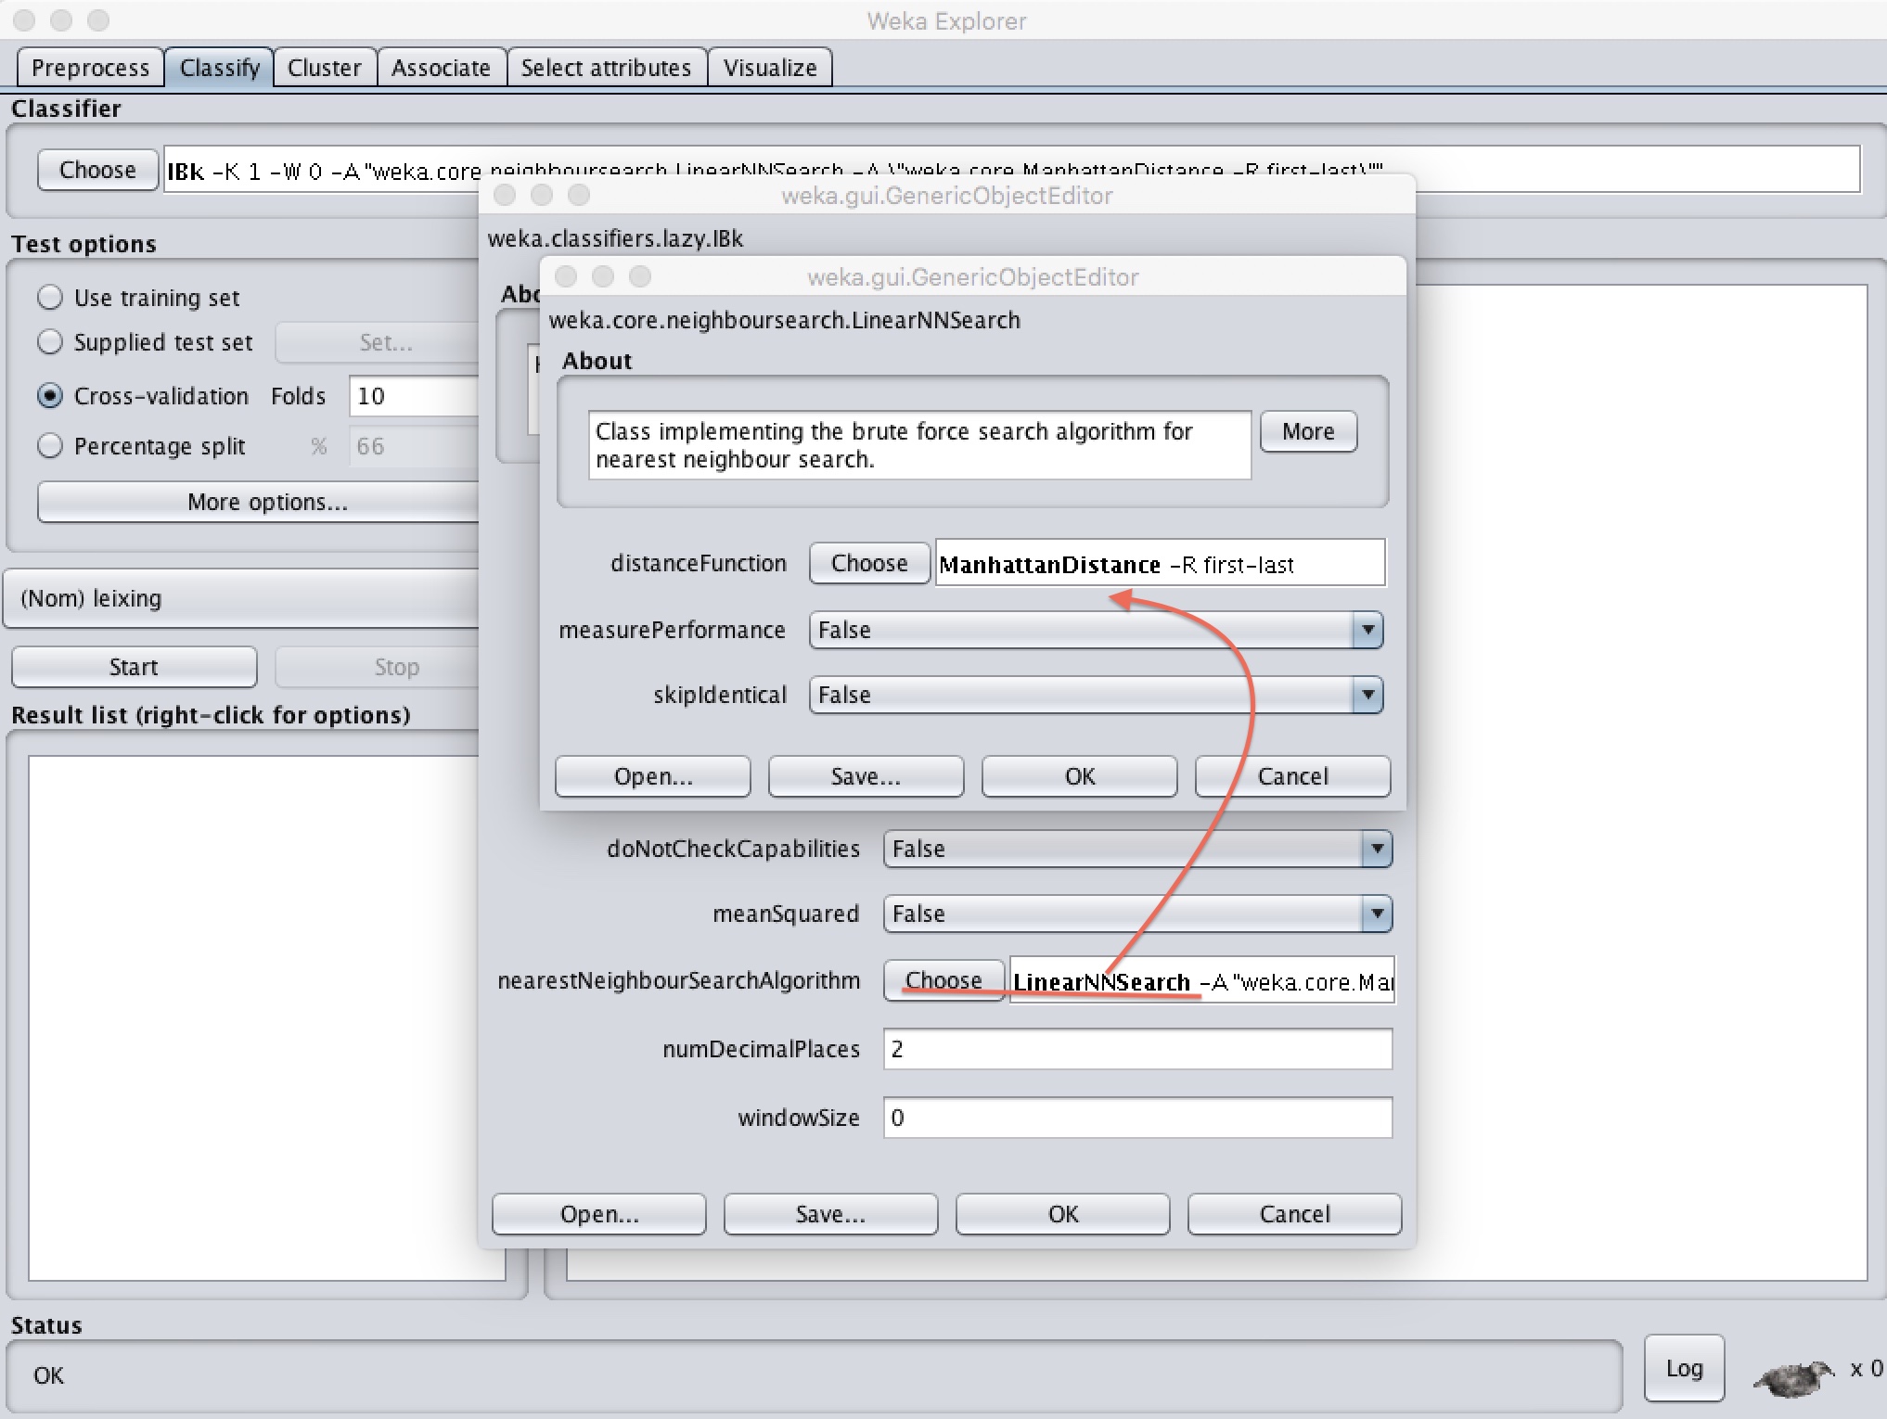
Task: Open the meanSquared dropdown
Action: 1377,914
